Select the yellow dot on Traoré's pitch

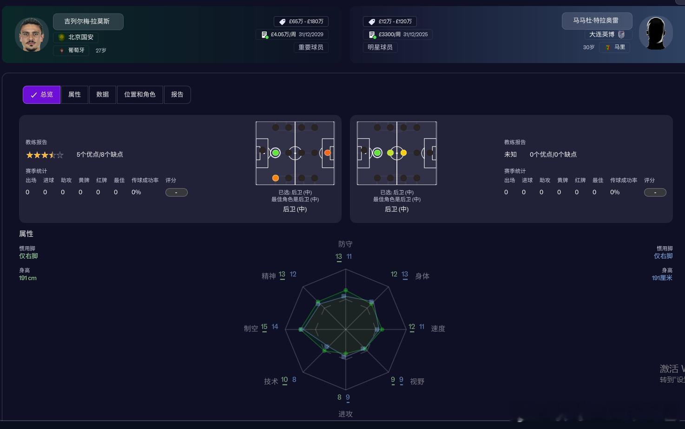pyautogui.click(x=403, y=153)
